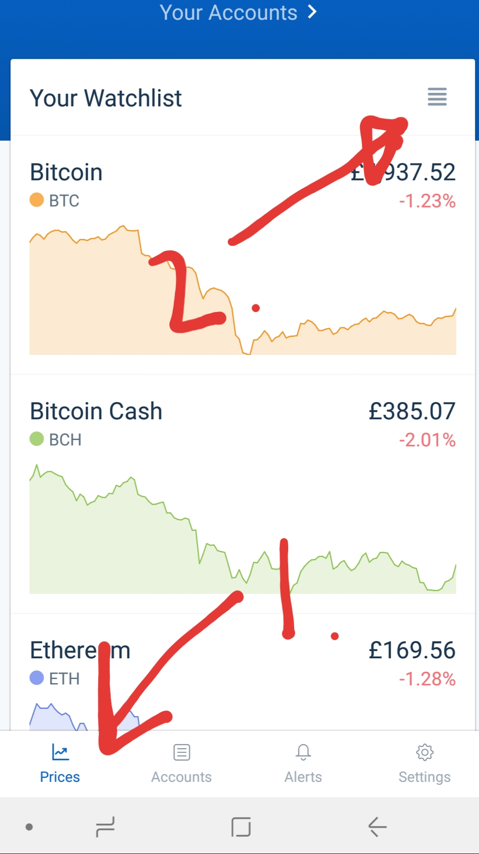This screenshot has width=479, height=854.
Task: Tap the Bitcoin Cash £385.07 price
Action: tap(412, 411)
